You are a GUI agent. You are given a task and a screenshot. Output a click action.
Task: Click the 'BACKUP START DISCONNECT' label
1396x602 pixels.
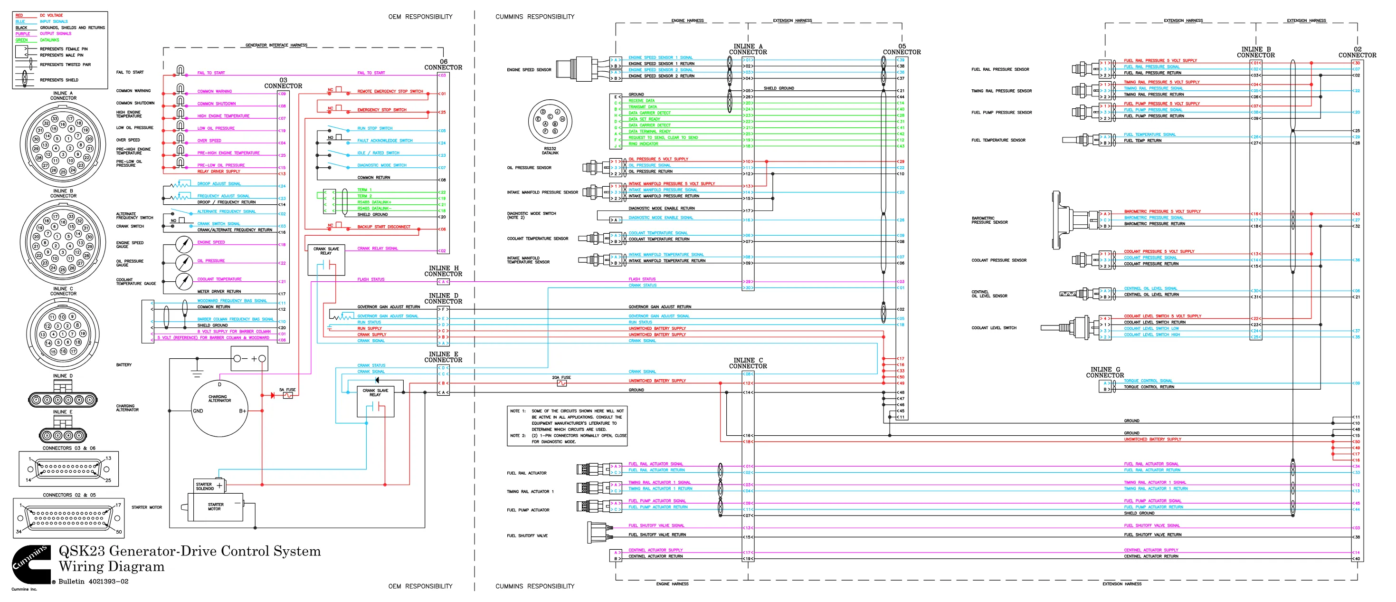coord(384,227)
